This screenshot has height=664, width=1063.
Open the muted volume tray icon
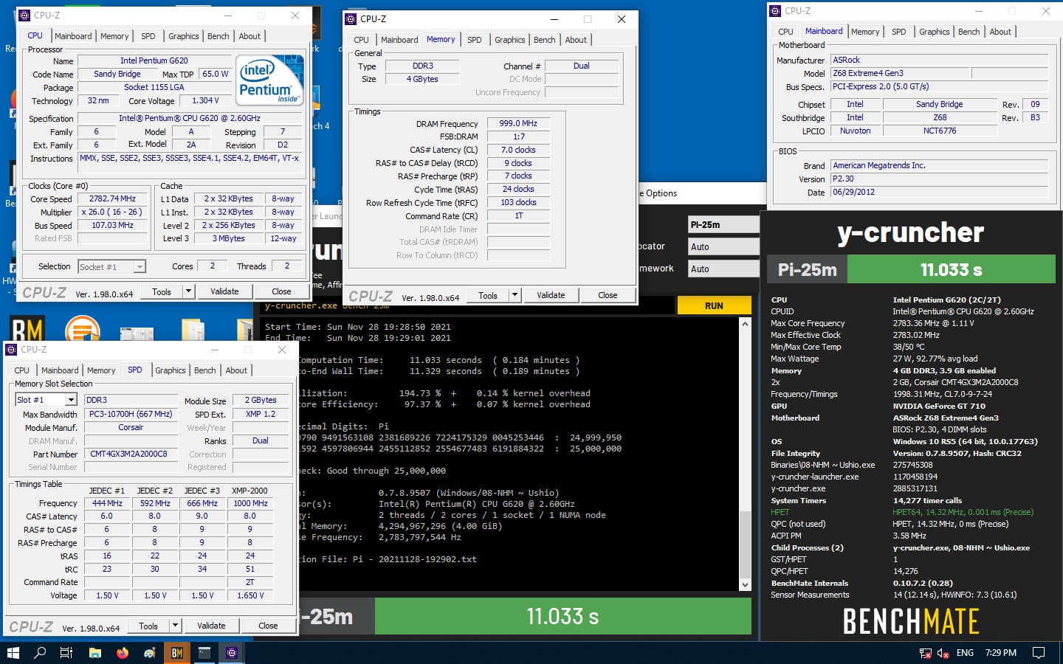pyautogui.click(x=943, y=653)
